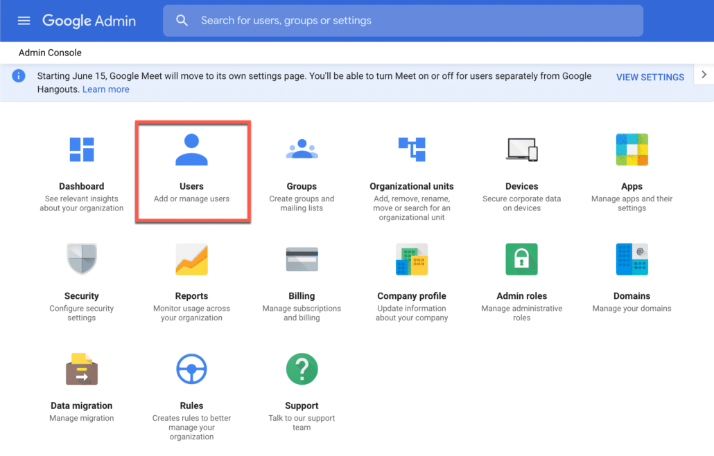714x456 pixels.
Task: Click the 'Update information about your company' text
Action: tap(412, 313)
